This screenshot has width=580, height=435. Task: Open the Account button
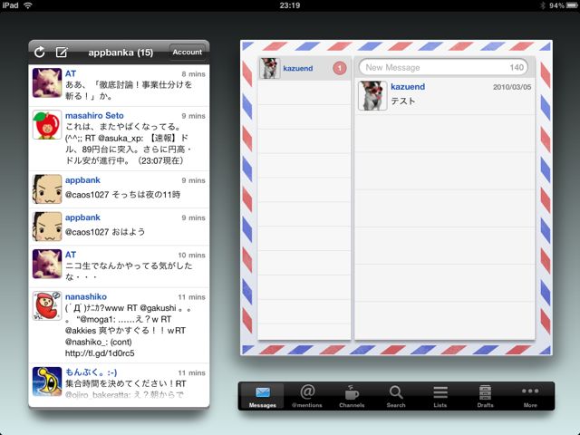pos(188,53)
